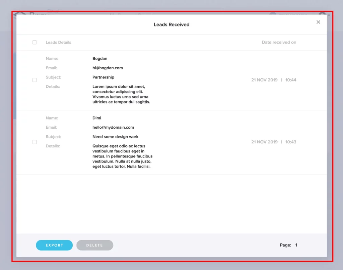Click the email hi@bogdan.com
This screenshot has height=270, width=343.
[x=108, y=68]
